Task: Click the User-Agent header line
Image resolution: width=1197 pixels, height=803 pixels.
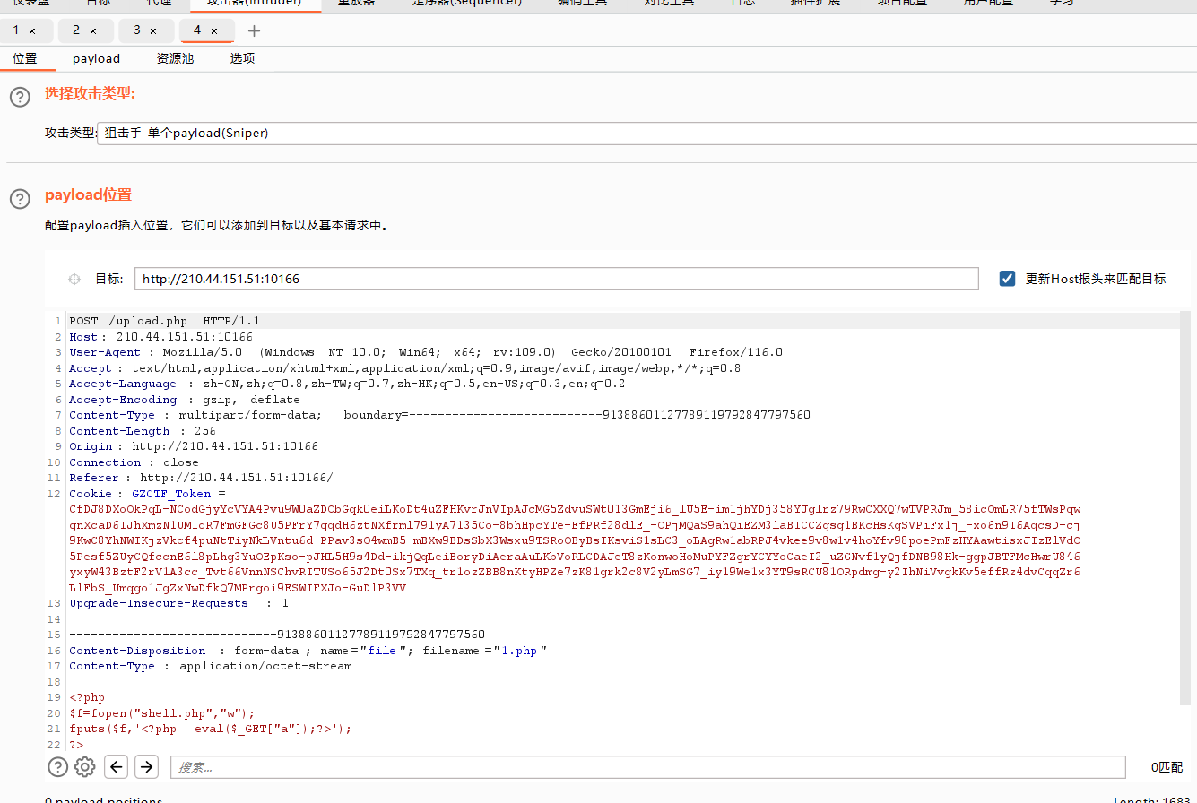Action: click(426, 352)
